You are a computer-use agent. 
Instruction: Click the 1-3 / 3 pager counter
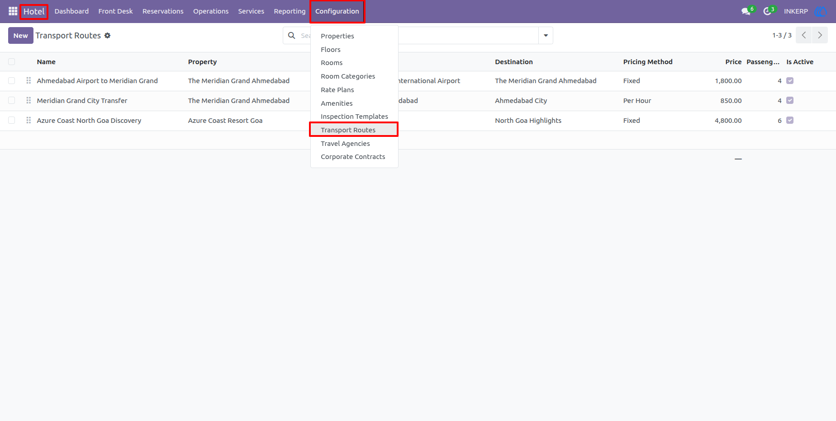point(782,35)
